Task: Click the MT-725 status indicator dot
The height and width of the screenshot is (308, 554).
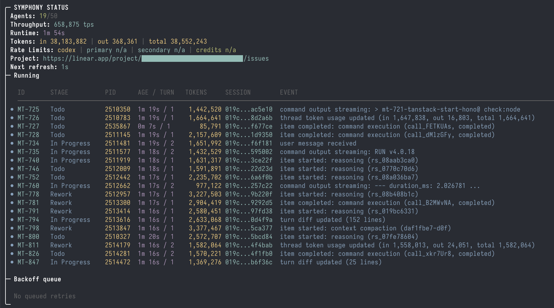Action: click(x=12, y=109)
